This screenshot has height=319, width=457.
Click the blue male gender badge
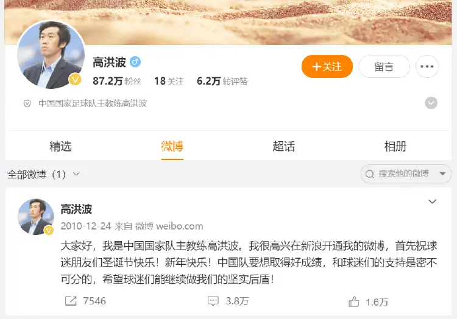[x=135, y=61]
